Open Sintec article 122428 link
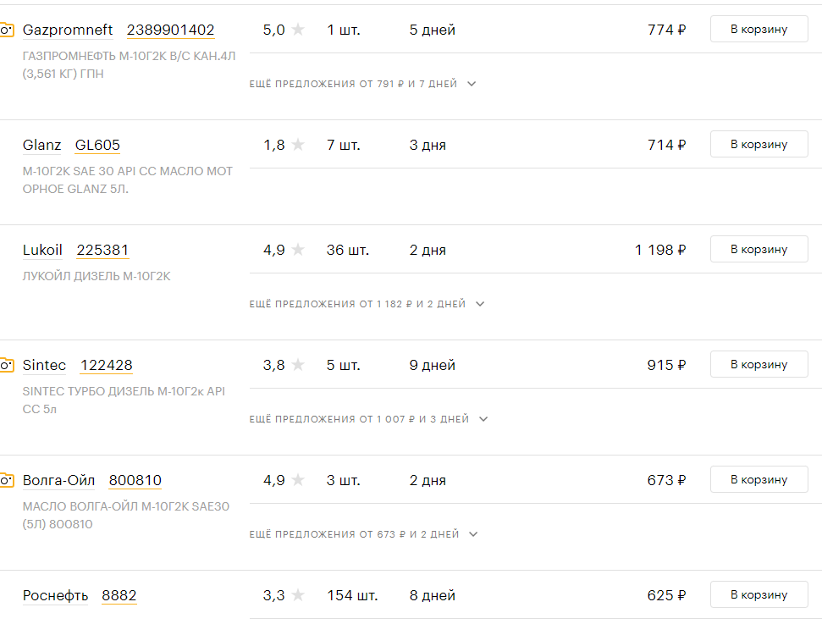822x624 pixels. pyautogui.click(x=107, y=365)
